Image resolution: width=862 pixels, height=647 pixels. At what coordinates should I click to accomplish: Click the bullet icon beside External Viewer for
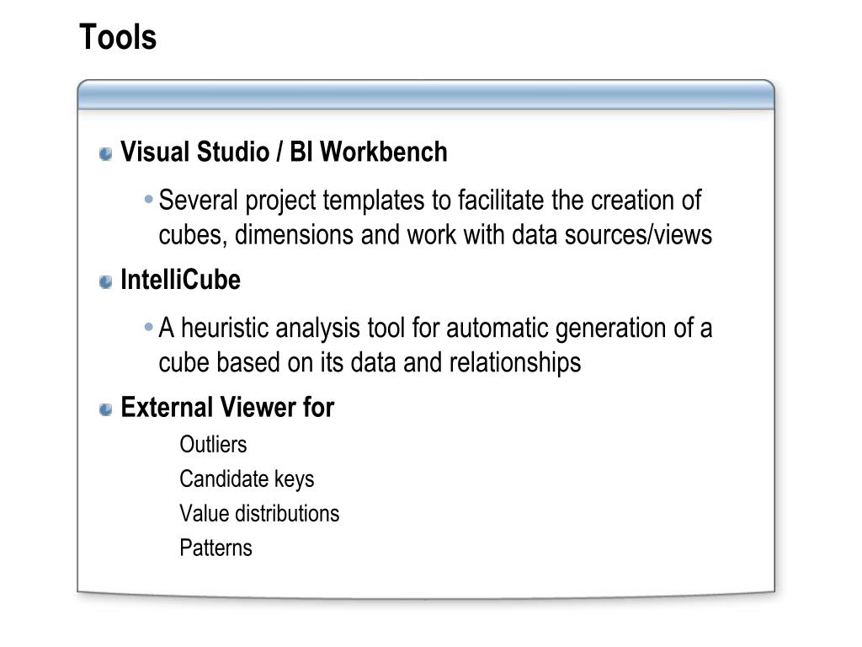click(x=105, y=409)
